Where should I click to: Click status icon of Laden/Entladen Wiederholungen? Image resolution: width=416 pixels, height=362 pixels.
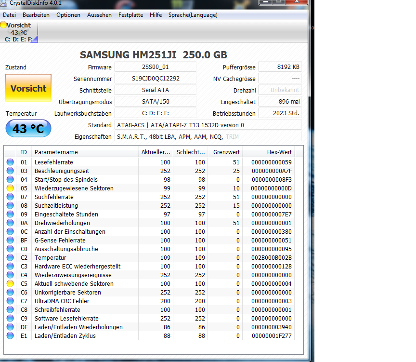[10, 327]
